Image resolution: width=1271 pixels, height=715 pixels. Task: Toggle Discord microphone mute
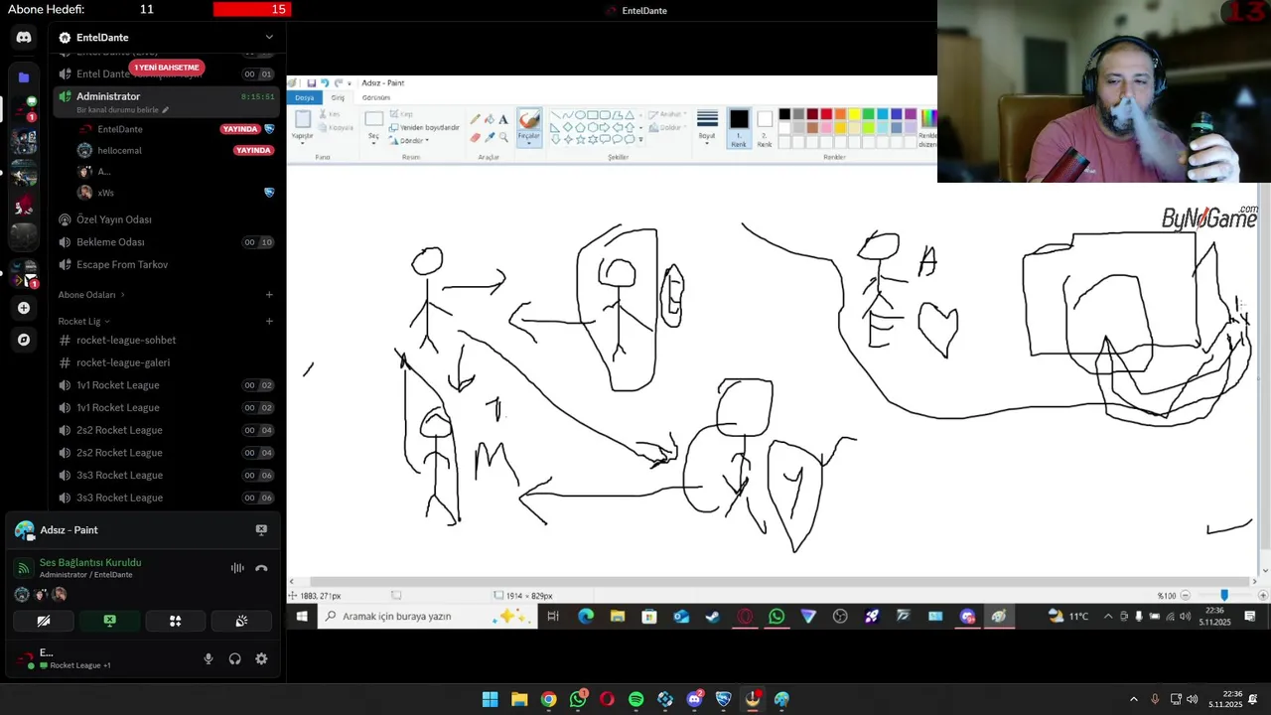(x=209, y=658)
